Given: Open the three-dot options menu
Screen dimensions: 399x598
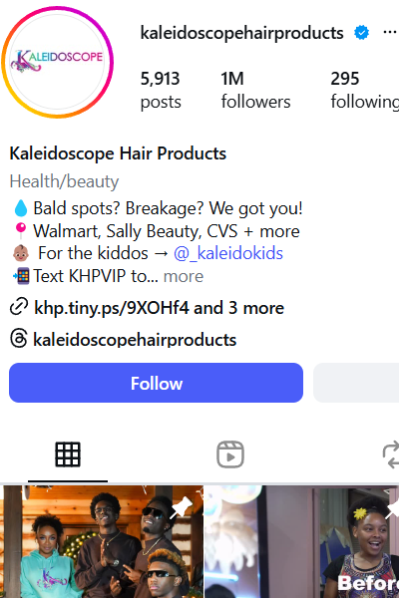Looking at the screenshot, I should tap(390, 33).
